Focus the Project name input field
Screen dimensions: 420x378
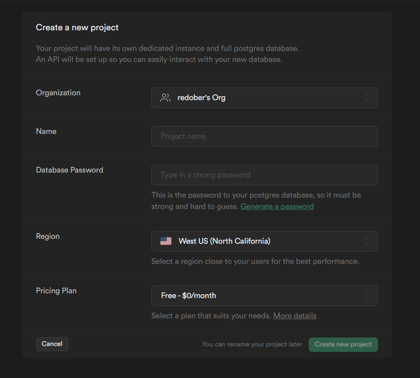(264, 136)
